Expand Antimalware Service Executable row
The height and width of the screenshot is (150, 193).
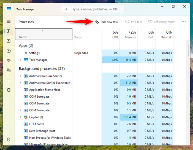point(20,83)
